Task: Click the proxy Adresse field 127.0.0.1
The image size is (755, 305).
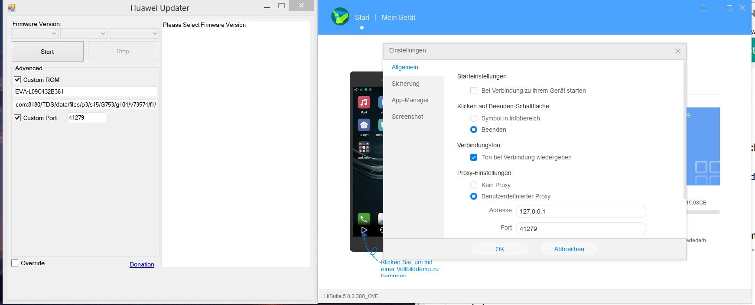Action: click(x=581, y=211)
